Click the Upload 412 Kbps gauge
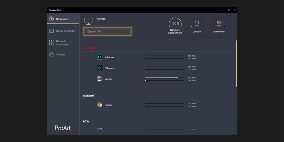 [197, 24]
